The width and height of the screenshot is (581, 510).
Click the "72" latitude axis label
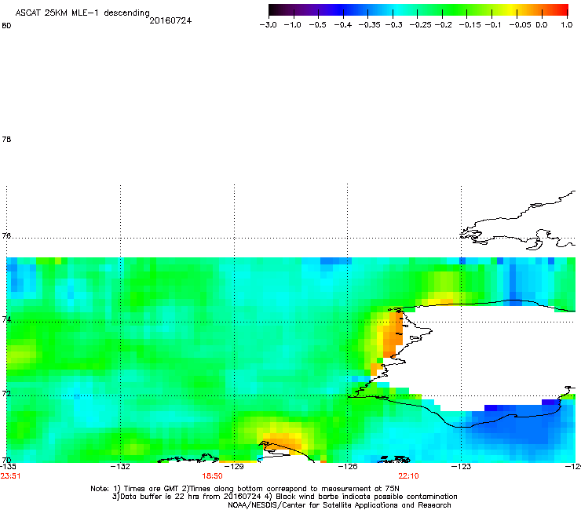coord(6,394)
